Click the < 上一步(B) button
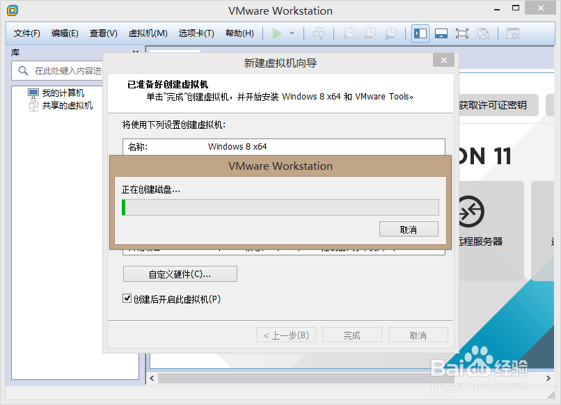The height and width of the screenshot is (405, 561). pos(286,335)
